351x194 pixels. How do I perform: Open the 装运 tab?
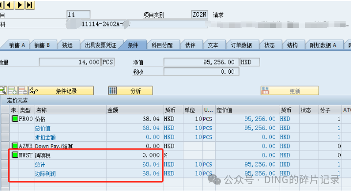67,45
